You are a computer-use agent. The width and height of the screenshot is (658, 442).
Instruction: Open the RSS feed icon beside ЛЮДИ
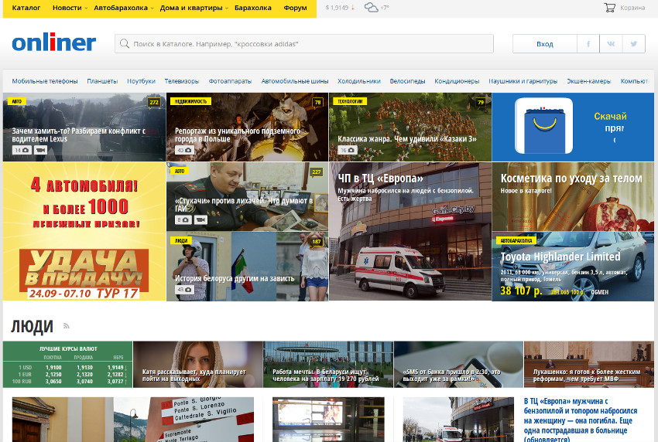[67, 326]
